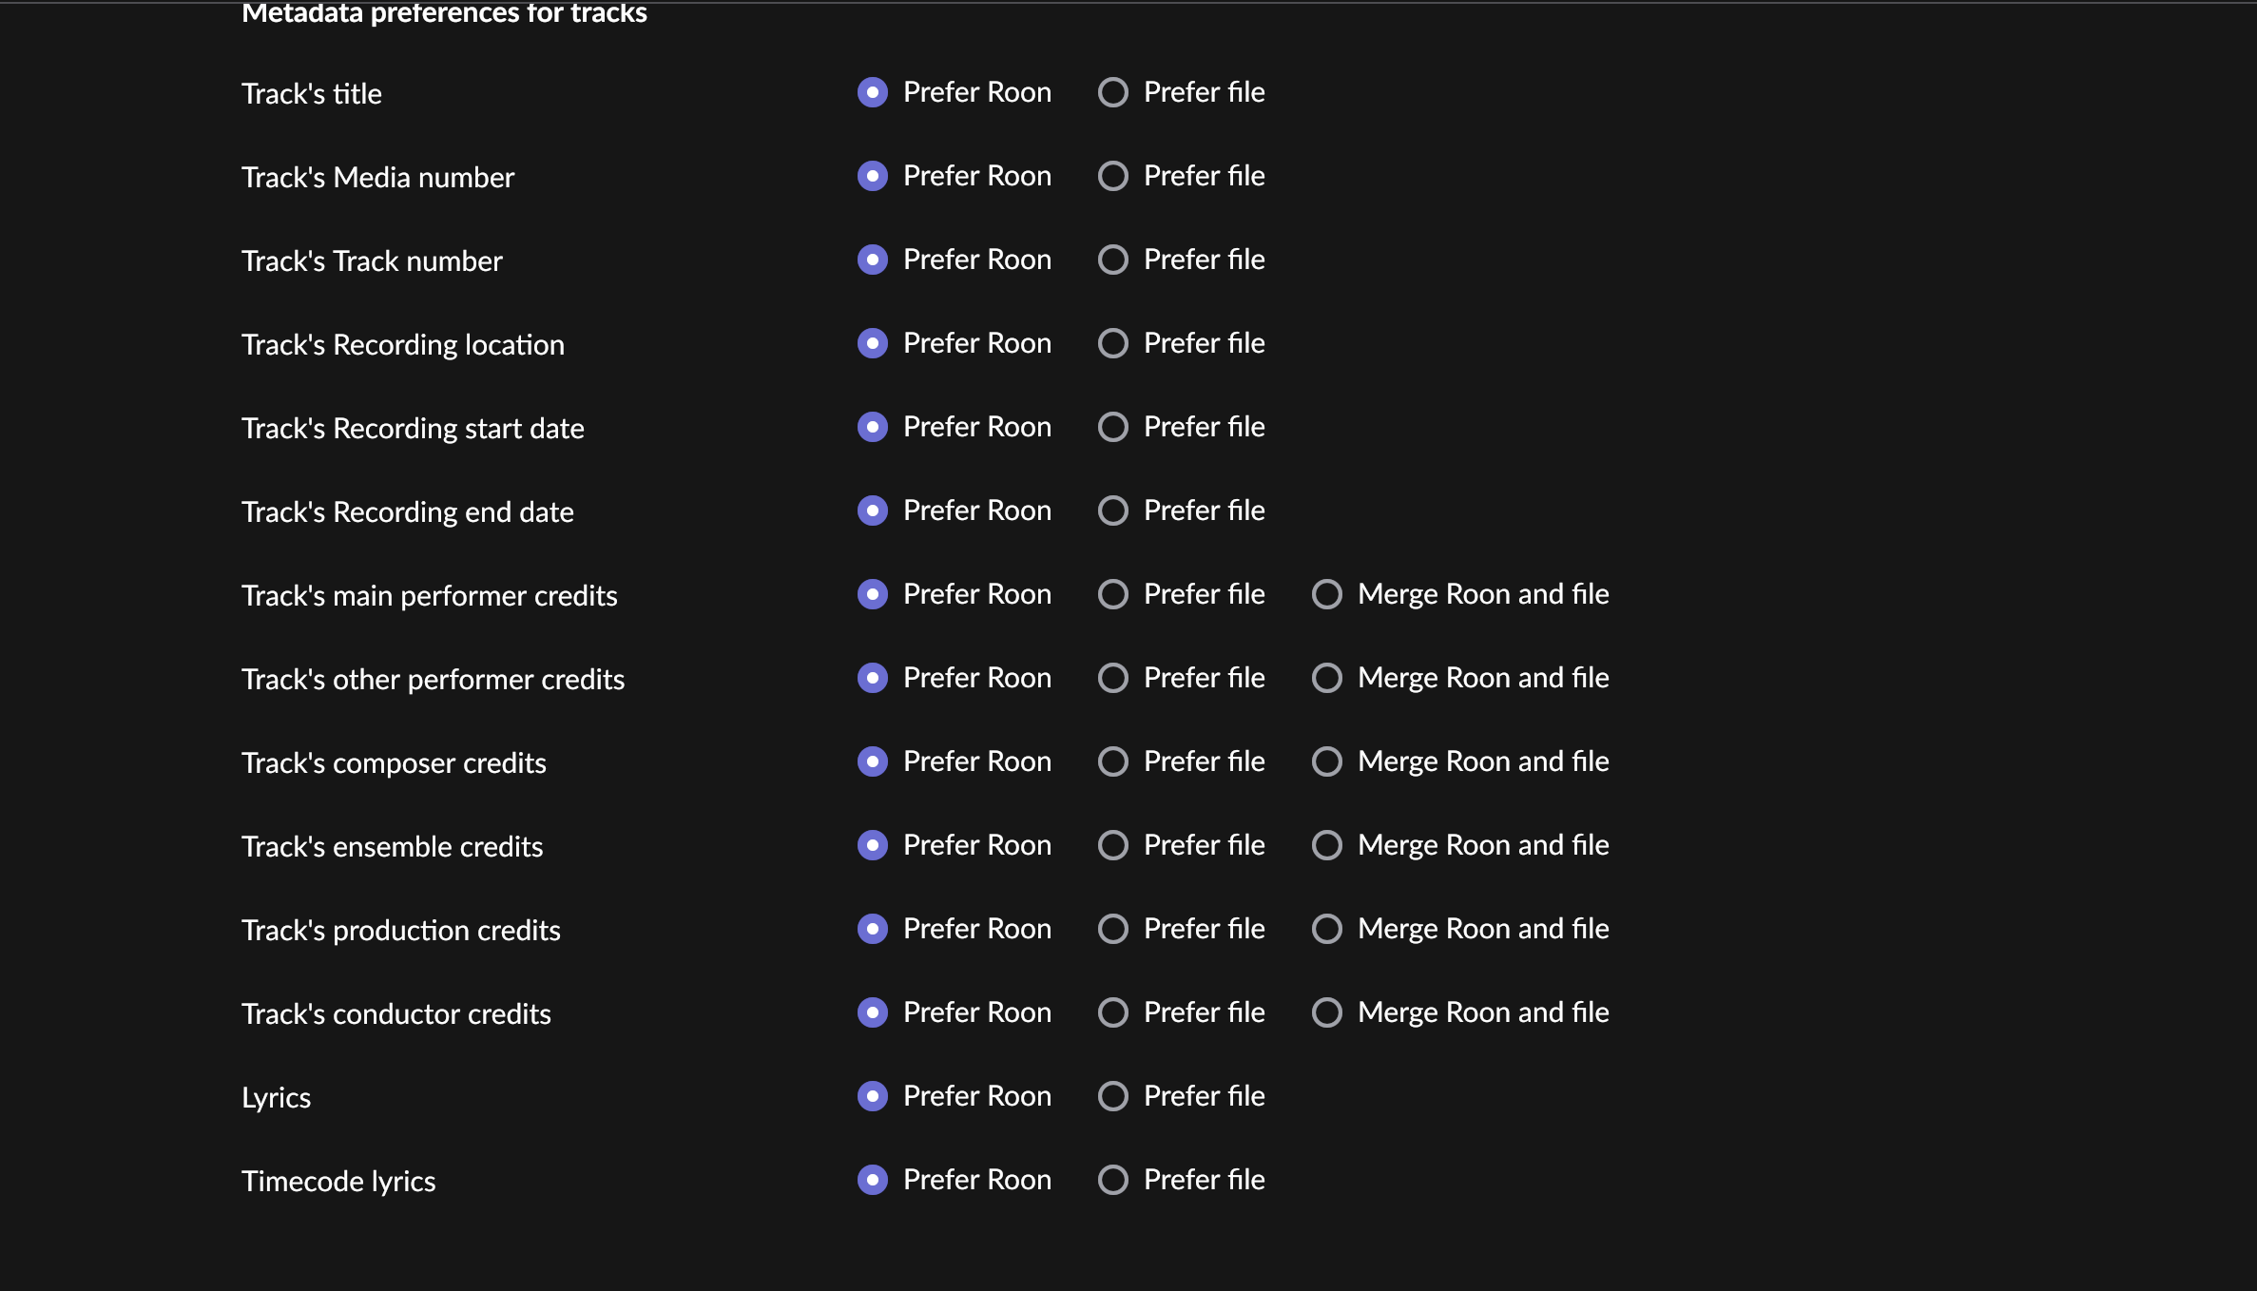Viewport: 2257px width, 1291px height.
Task: Set Track's Recording location to Prefer Roon
Action: (873, 343)
